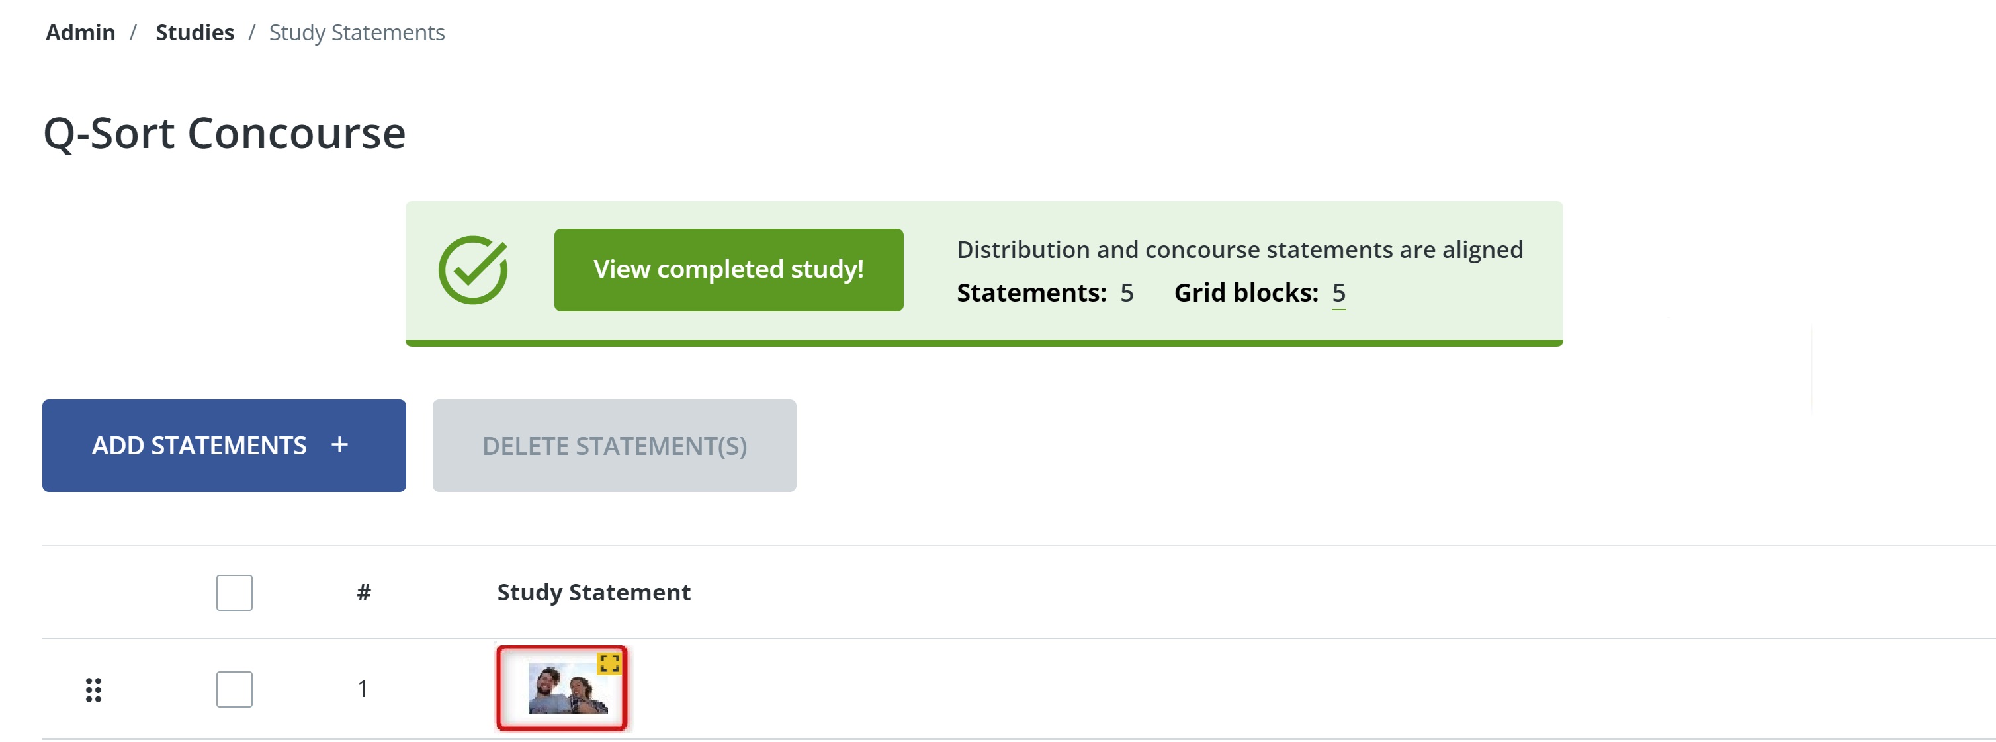This screenshot has height=742, width=1996.
Task: Click the Study Statements breadcrumb item
Action: (x=357, y=32)
